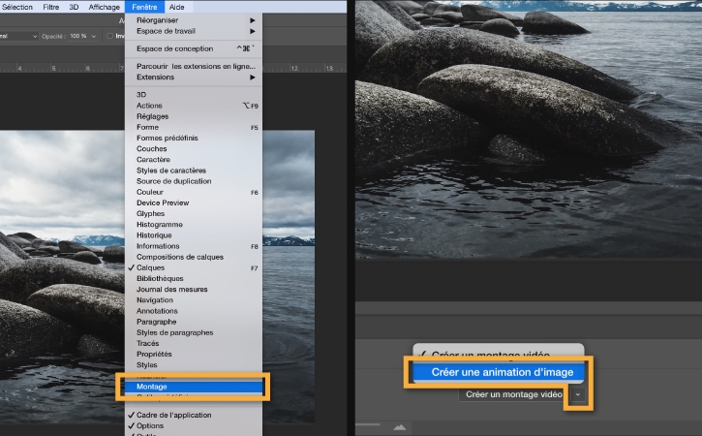Toggle the checked Calques panel entry

tap(194, 267)
